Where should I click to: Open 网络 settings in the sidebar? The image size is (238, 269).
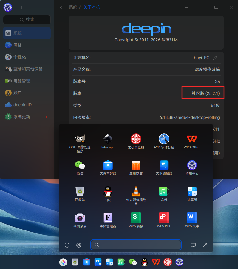click(27, 45)
